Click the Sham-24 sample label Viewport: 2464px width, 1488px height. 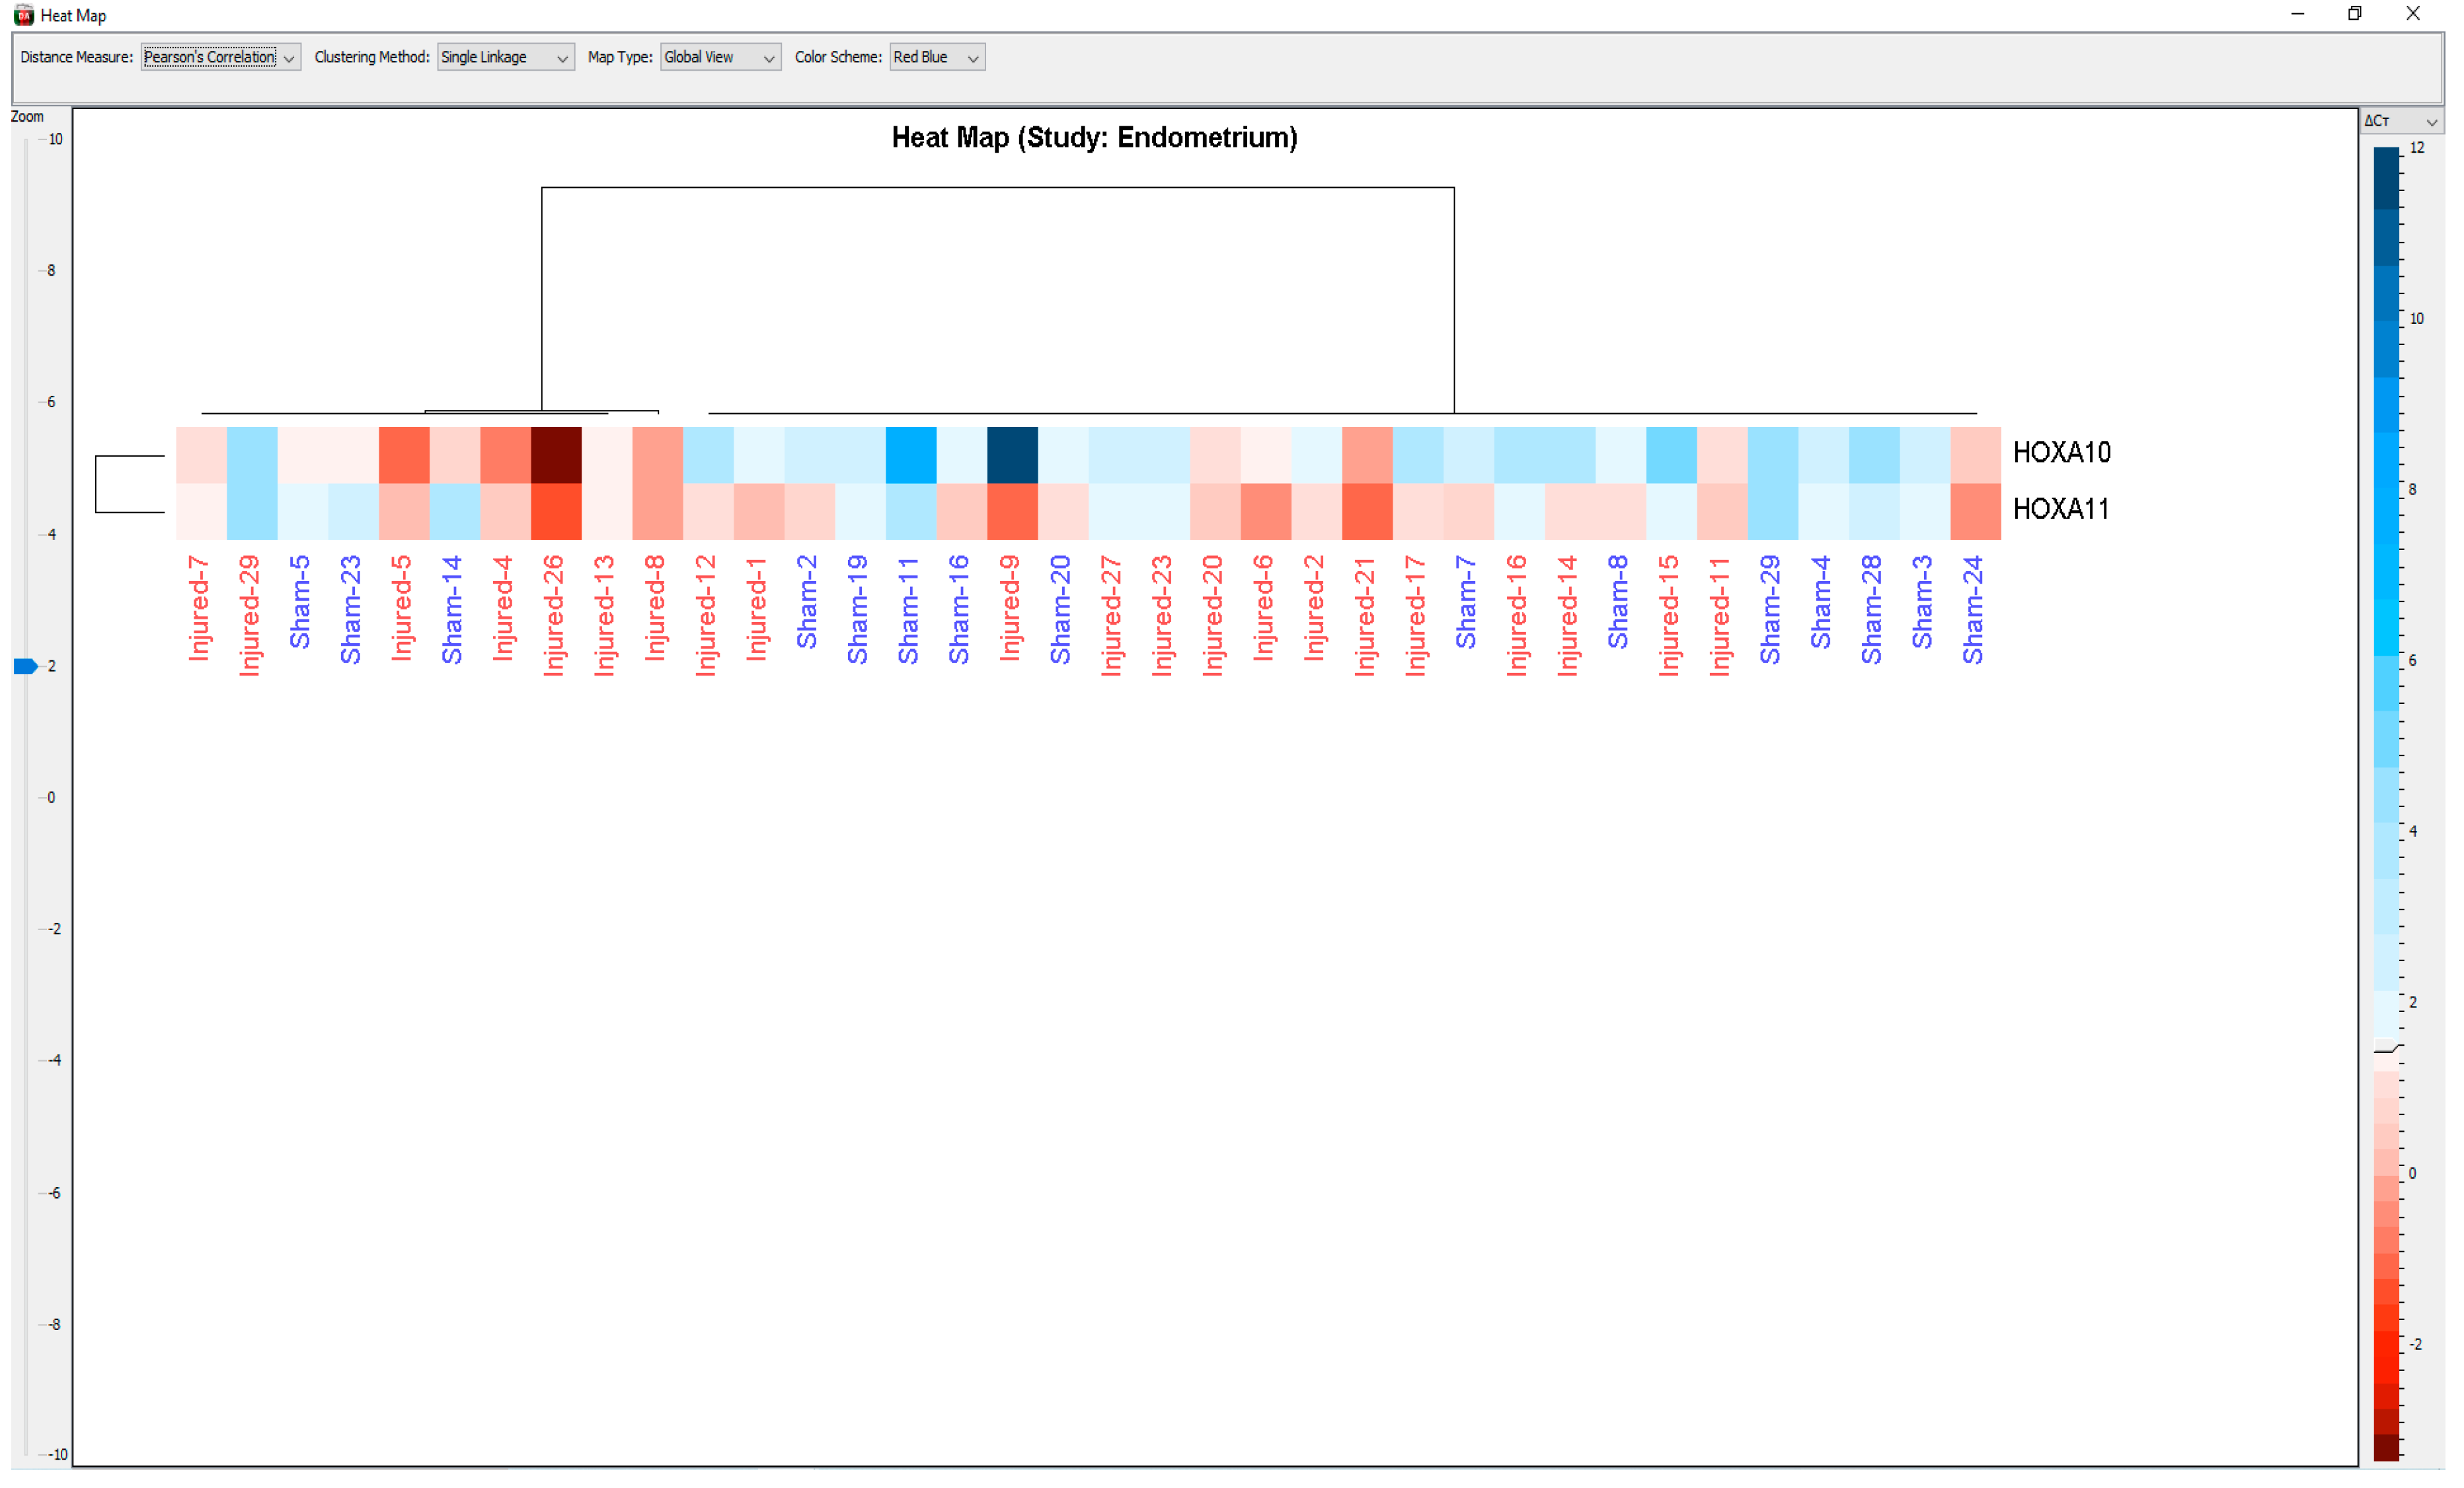pyautogui.click(x=1972, y=610)
